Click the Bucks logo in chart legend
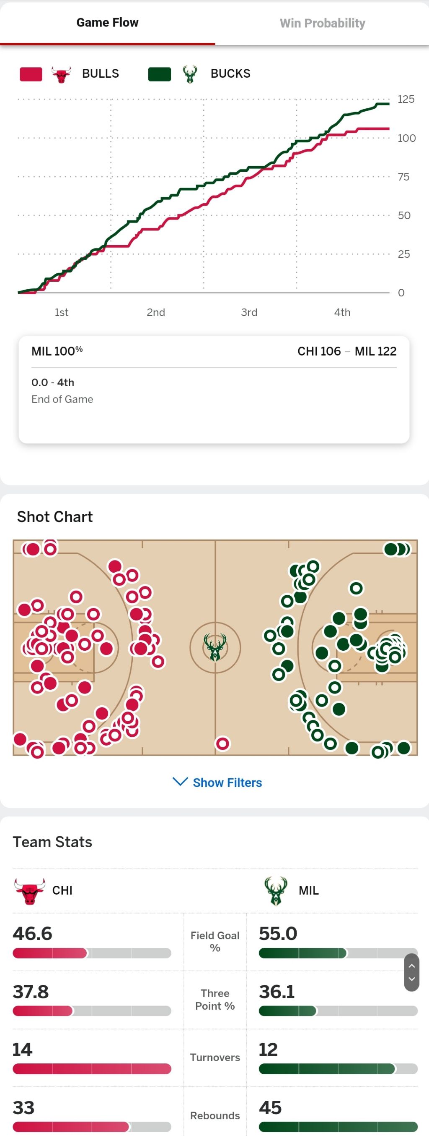Viewport: 429px width, 1136px height. pyautogui.click(x=190, y=74)
